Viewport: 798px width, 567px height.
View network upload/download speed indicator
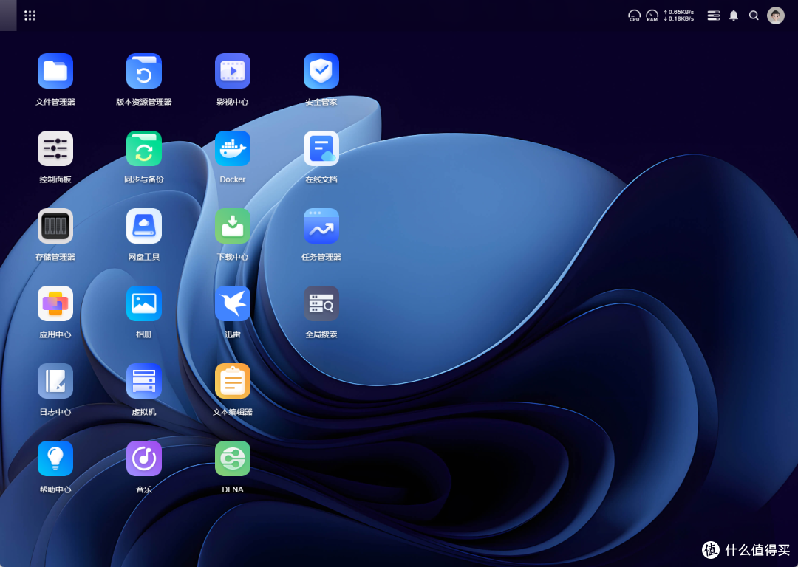[679, 16]
